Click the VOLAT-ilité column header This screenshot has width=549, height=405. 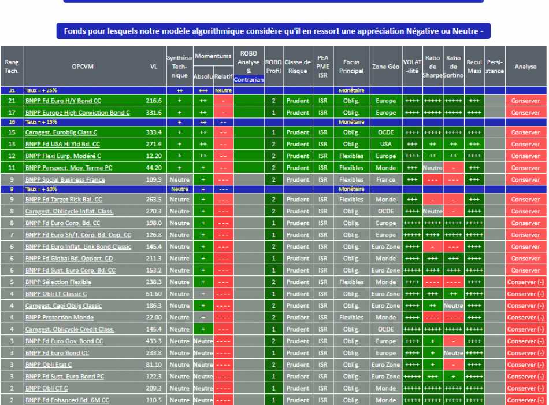point(412,67)
